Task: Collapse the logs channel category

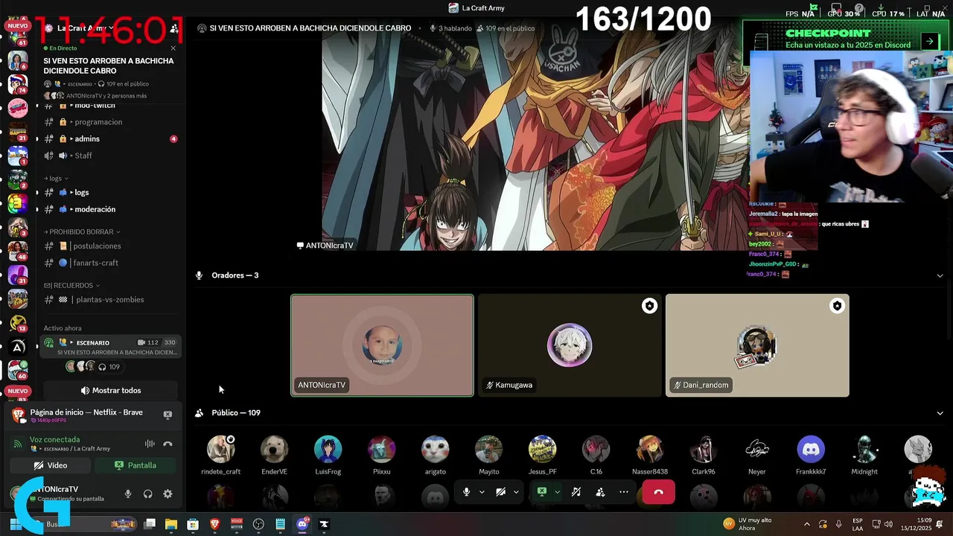Action: coord(56,179)
